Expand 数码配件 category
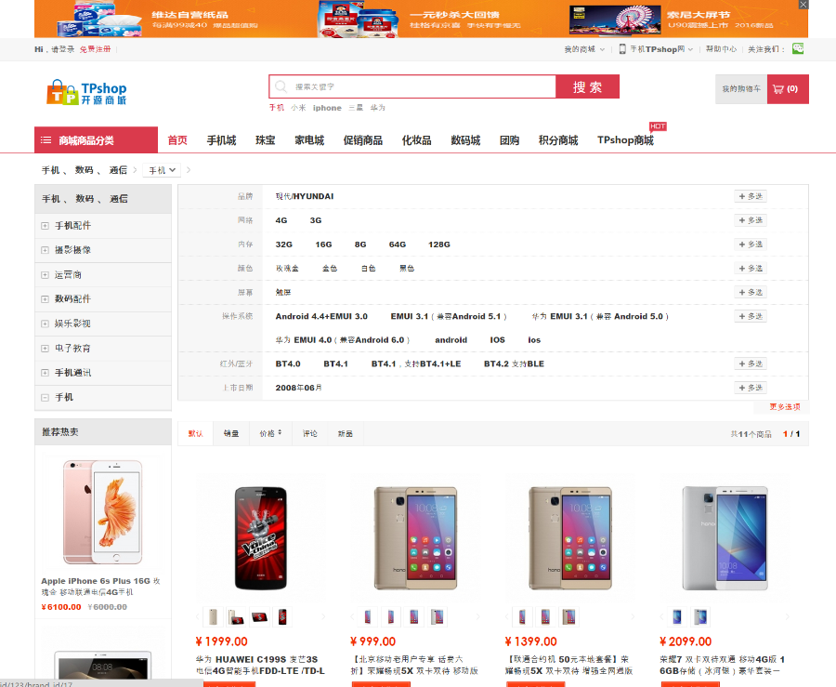This screenshot has height=687, width=836. click(x=45, y=299)
